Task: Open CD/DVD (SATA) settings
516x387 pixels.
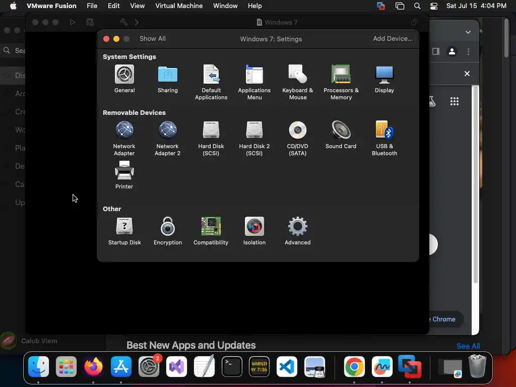Action: (x=297, y=138)
